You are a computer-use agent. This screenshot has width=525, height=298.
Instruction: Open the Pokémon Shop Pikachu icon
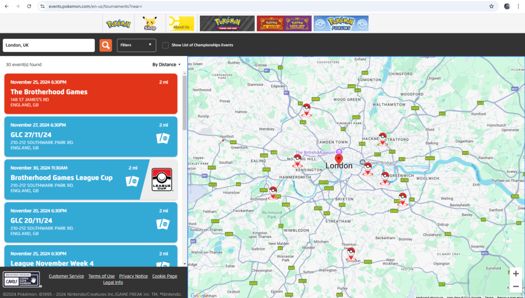(x=150, y=23)
